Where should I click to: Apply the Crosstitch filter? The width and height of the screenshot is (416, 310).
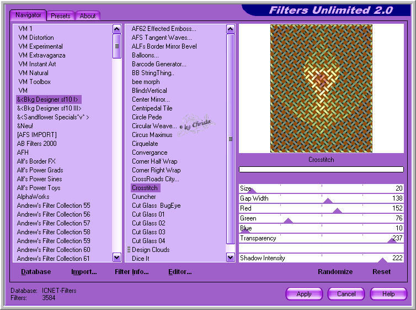point(304,294)
